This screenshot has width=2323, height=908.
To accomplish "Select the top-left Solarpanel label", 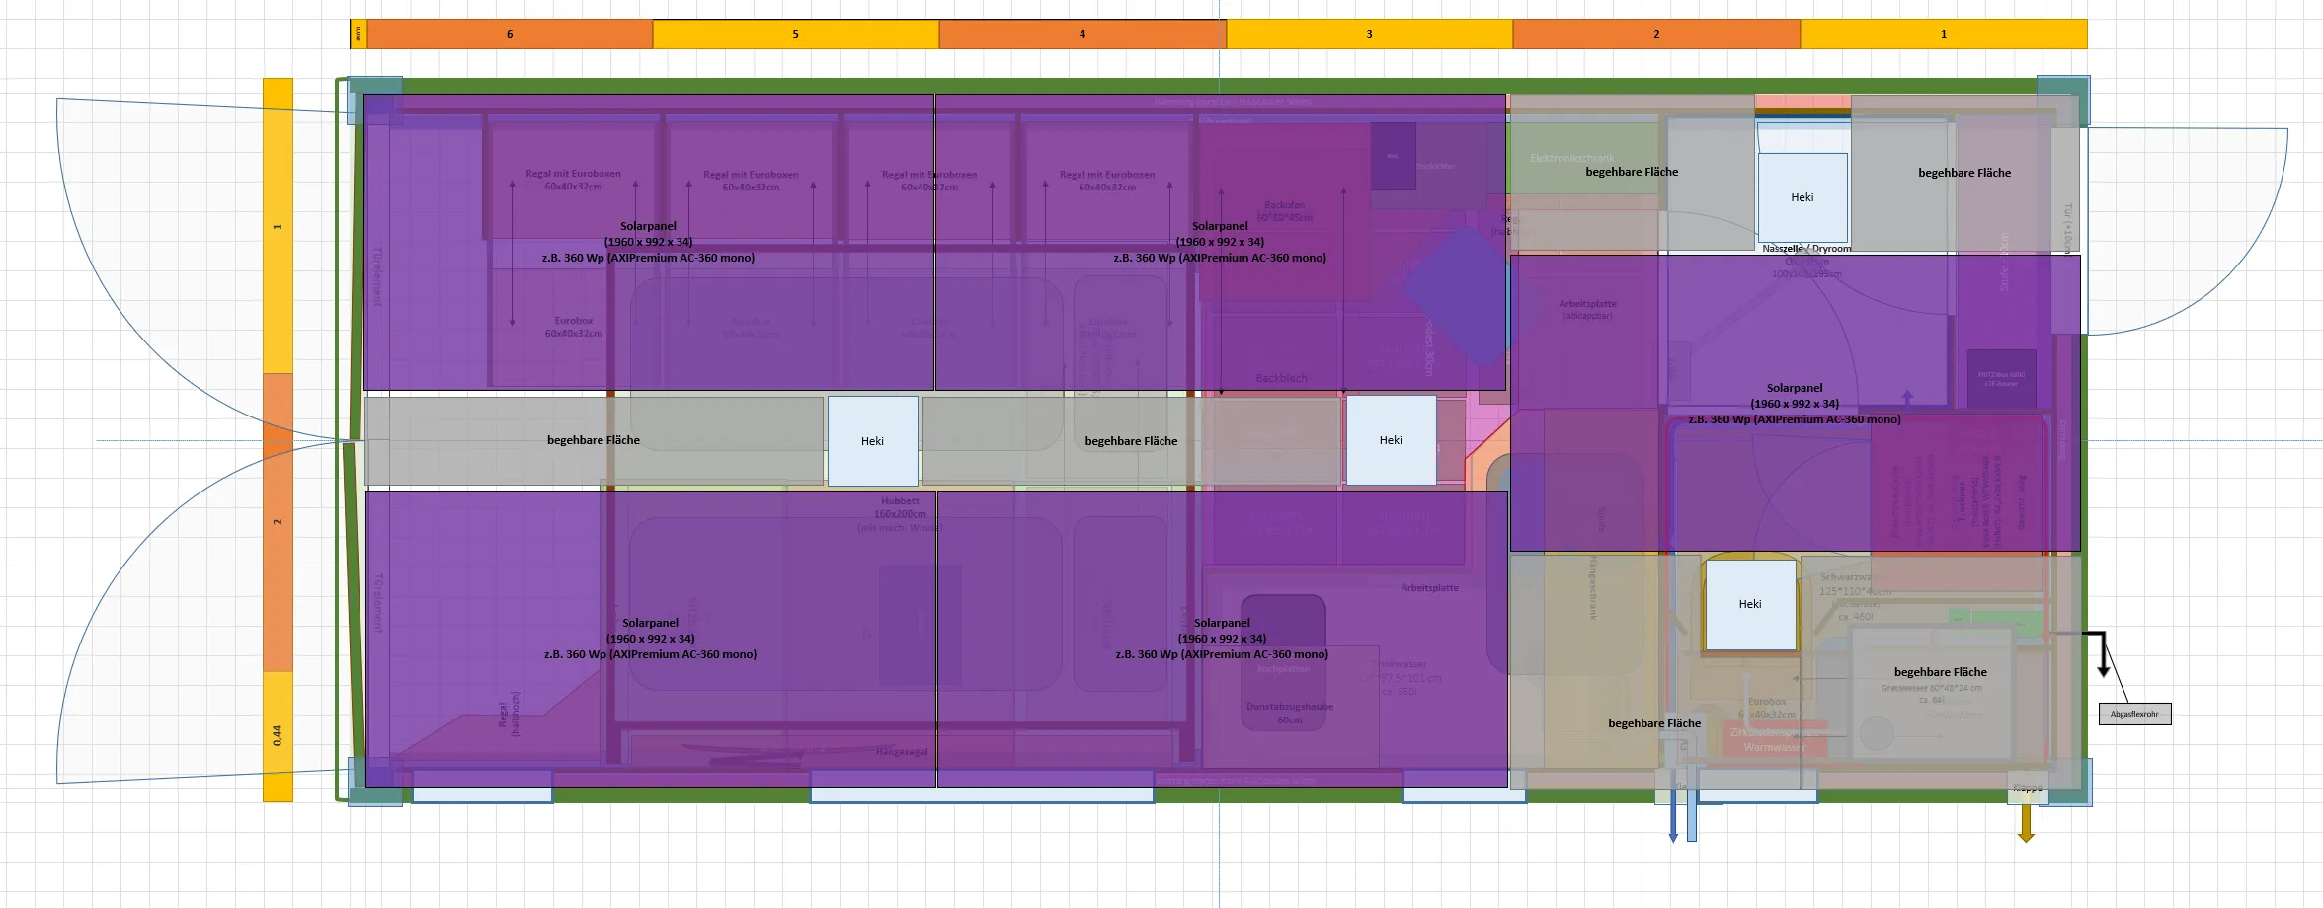I will (648, 242).
